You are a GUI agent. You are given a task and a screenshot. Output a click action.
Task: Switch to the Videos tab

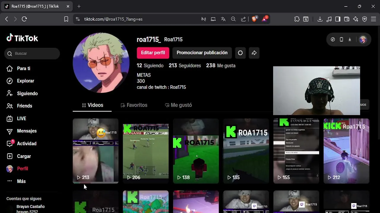tap(92, 105)
